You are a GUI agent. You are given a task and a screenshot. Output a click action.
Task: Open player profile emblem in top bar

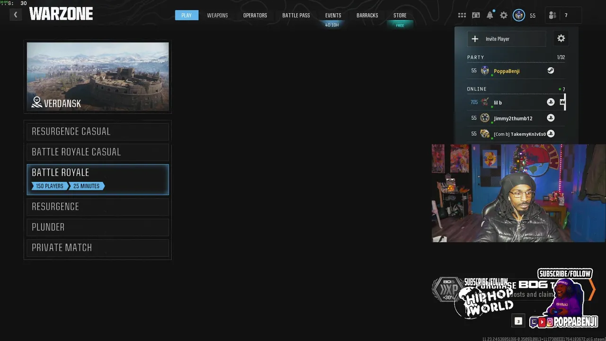point(519,15)
